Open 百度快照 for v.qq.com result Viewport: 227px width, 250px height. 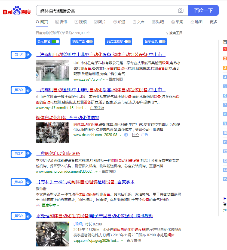coord(134,241)
